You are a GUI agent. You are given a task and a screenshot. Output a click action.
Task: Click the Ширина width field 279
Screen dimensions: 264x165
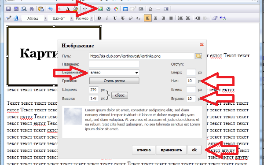[x=94, y=90]
